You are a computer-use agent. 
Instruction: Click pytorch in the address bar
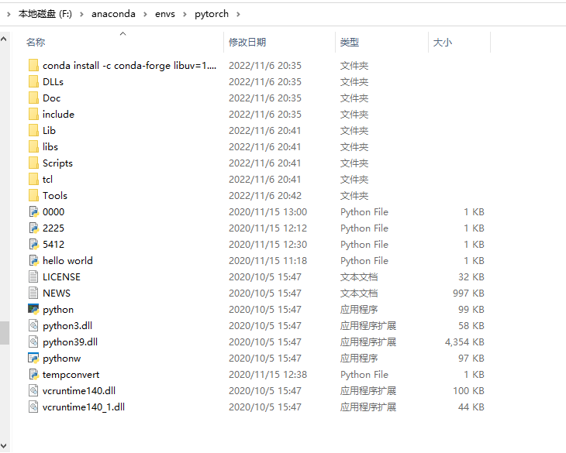point(212,14)
